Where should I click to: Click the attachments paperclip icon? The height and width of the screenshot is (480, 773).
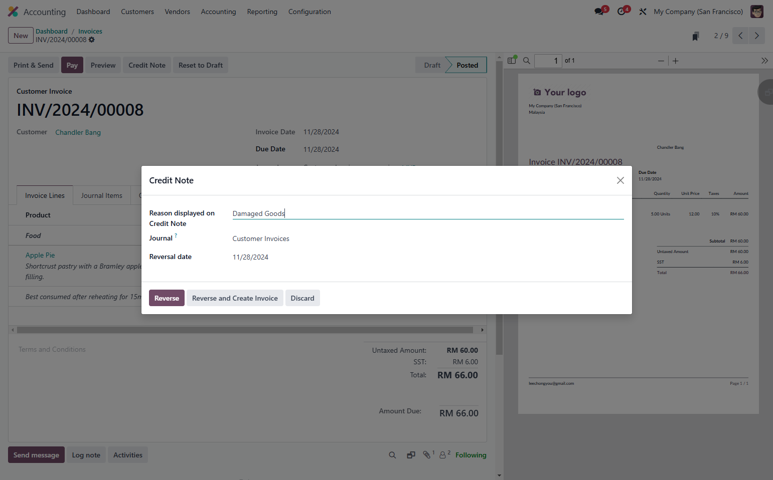pyautogui.click(x=427, y=454)
